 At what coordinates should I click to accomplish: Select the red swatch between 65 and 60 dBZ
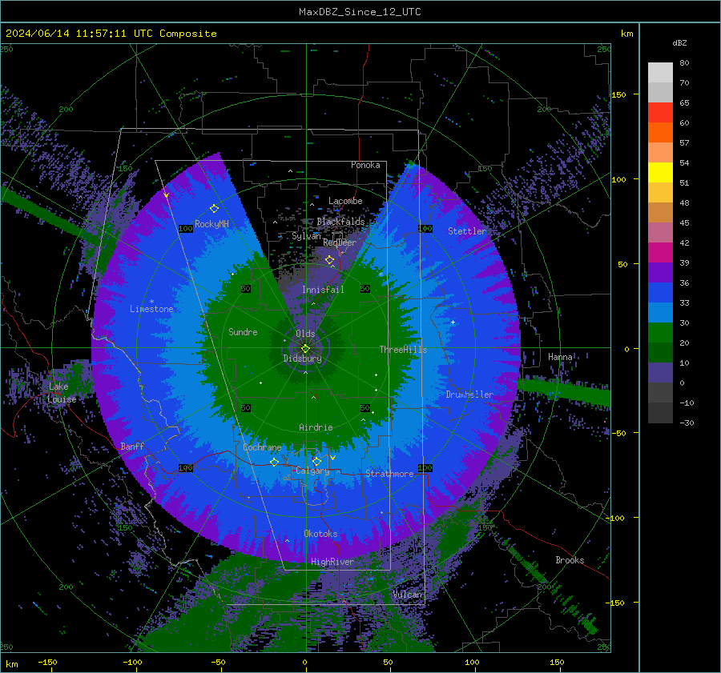pyautogui.click(x=660, y=113)
